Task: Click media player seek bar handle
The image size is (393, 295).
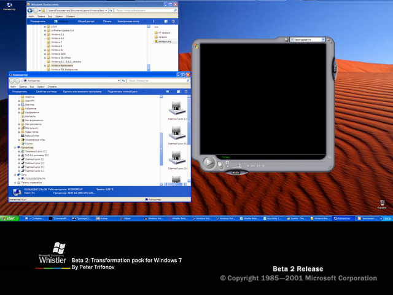Action: point(227,162)
